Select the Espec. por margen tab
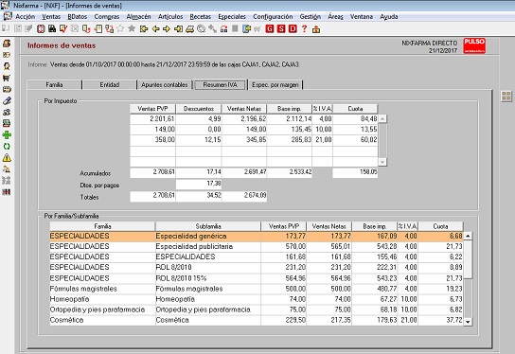This screenshot has width=515, height=354. [275, 85]
